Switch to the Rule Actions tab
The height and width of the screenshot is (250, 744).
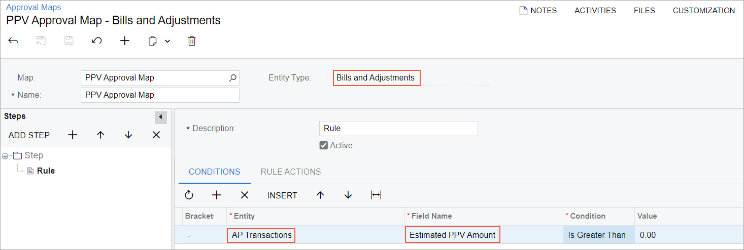tap(290, 172)
